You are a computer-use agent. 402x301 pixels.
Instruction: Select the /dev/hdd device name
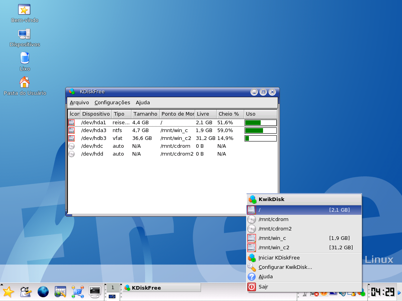92,154
